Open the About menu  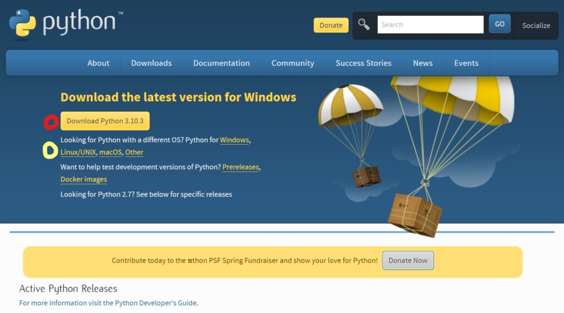tap(98, 63)
